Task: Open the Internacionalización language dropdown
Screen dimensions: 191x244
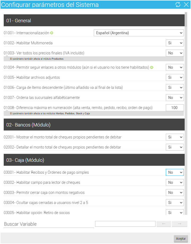Action: click(x=139, y=33)
